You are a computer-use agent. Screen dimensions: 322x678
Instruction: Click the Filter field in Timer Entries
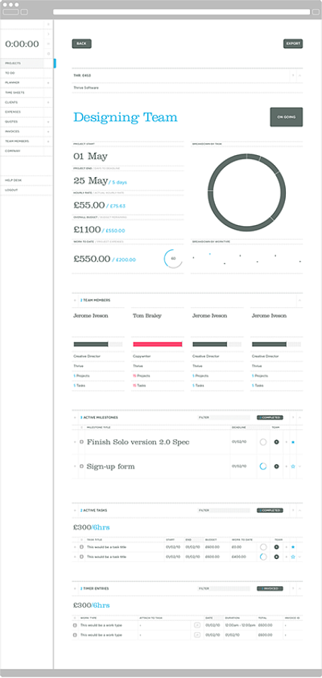coord(224,588)
